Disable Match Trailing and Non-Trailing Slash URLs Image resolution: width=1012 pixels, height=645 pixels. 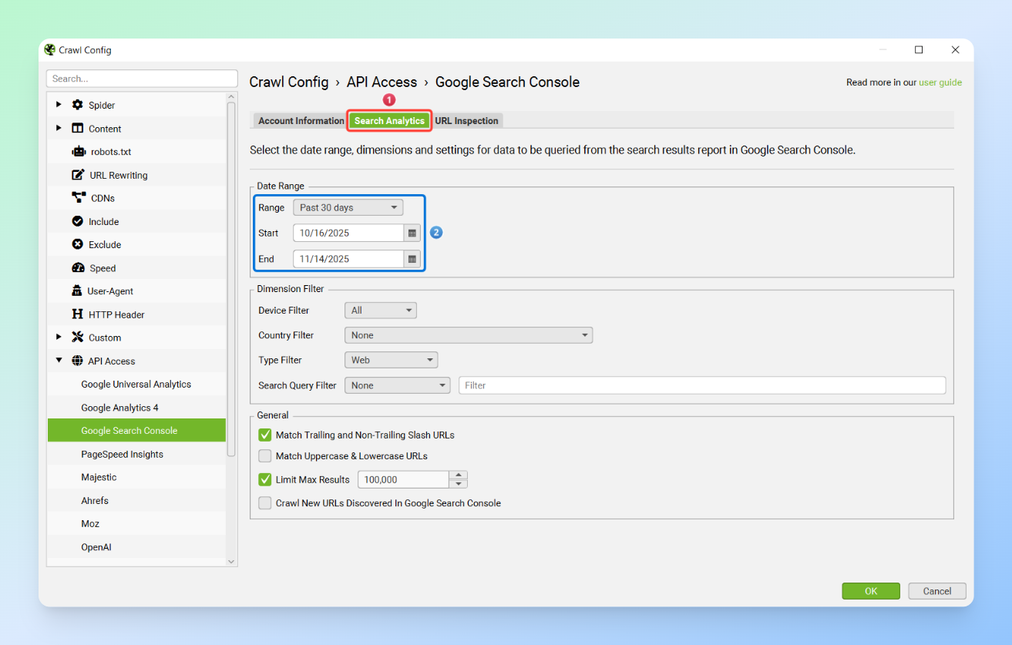265,435
